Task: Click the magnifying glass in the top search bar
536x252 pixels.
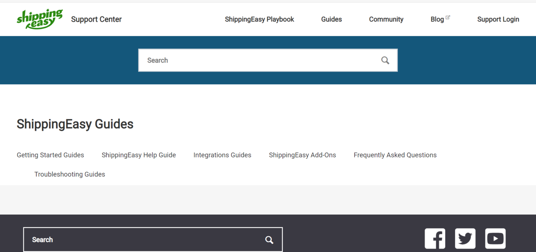Action: (x=385, y=60)
